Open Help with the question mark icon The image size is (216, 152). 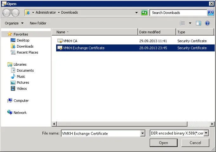point(207,23)
